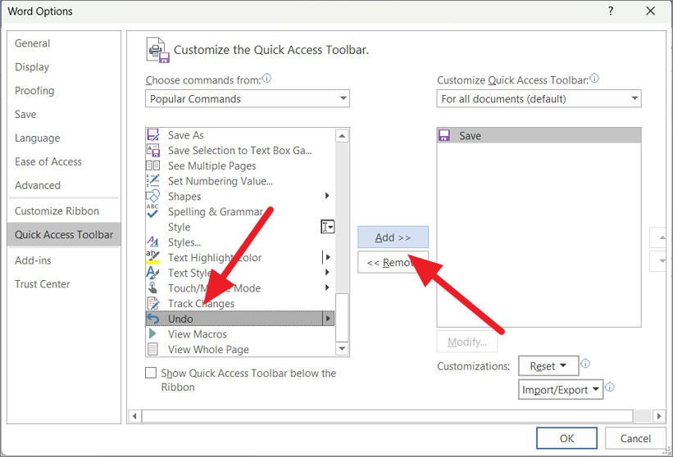The height and width of the screenshot is (457, 673).
Task: Open the For all documents dropdown
Action: coord(539,99)
